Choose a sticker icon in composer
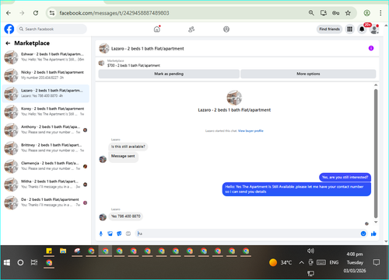The height and width of the screenshot is (280, 389). coord(119,233)
